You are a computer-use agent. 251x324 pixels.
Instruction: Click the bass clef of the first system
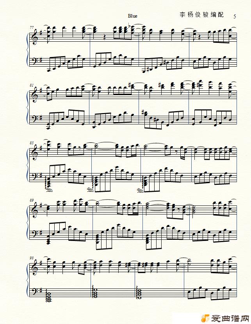(x=34, y=61)
